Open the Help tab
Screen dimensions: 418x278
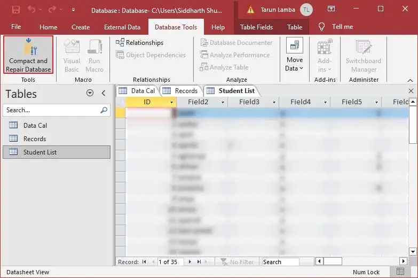(x=218, y=27)
